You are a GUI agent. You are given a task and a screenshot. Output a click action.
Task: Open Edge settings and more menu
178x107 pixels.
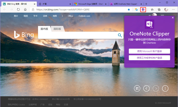tap(173, 9)
